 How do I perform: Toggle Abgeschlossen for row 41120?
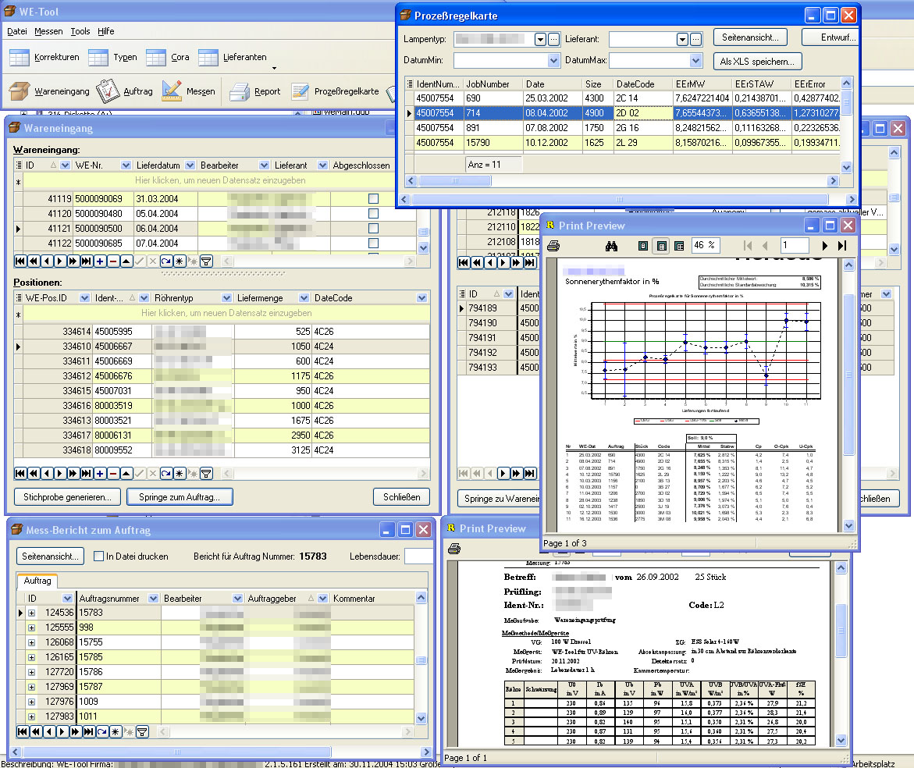coord(374,213)
